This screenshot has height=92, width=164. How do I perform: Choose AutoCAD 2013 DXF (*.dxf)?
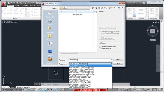pos(90,79)
